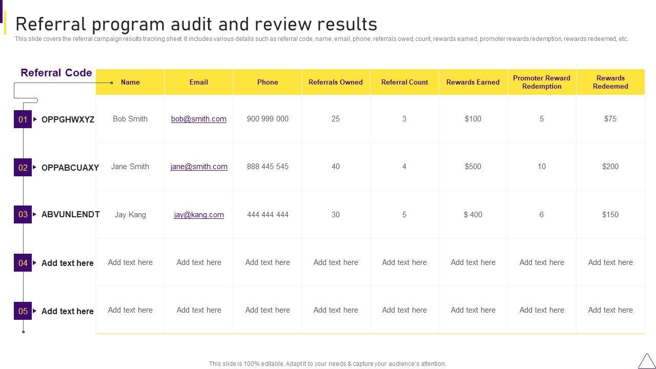This screenshot has width=656, height=369.
Task: Click the triangle logo in bottom corner
Action: click(646, 361)
